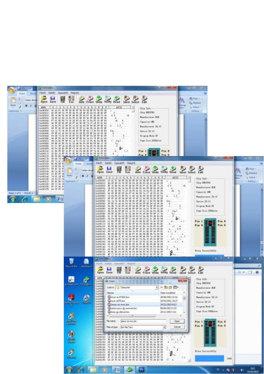The image size is (264, 374).
Task: Expand Files of type dropdown in Open dialog
Action: (x=164, y=327)
